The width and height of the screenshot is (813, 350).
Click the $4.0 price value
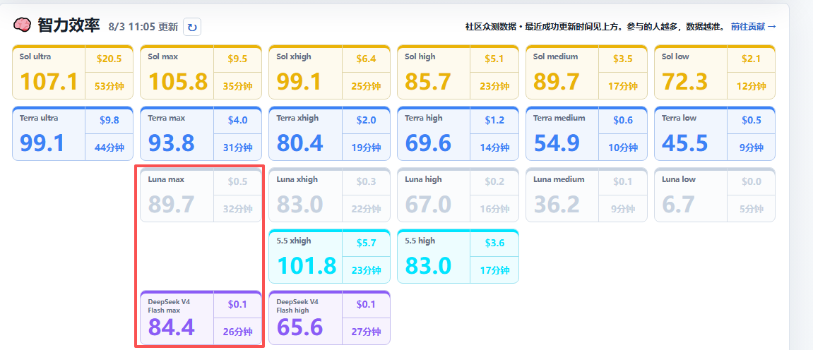click(237, 120)
